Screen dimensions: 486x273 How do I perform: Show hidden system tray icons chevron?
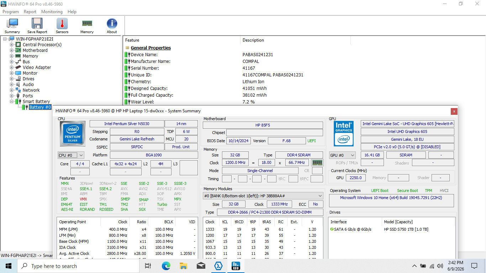414,266
